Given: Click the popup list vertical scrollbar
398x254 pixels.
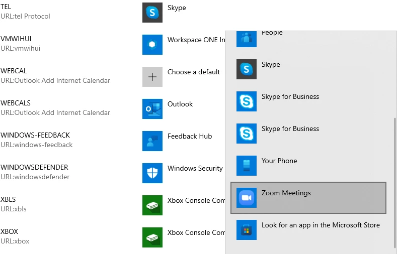Looking at the screenshot, I should coord(394,182).
